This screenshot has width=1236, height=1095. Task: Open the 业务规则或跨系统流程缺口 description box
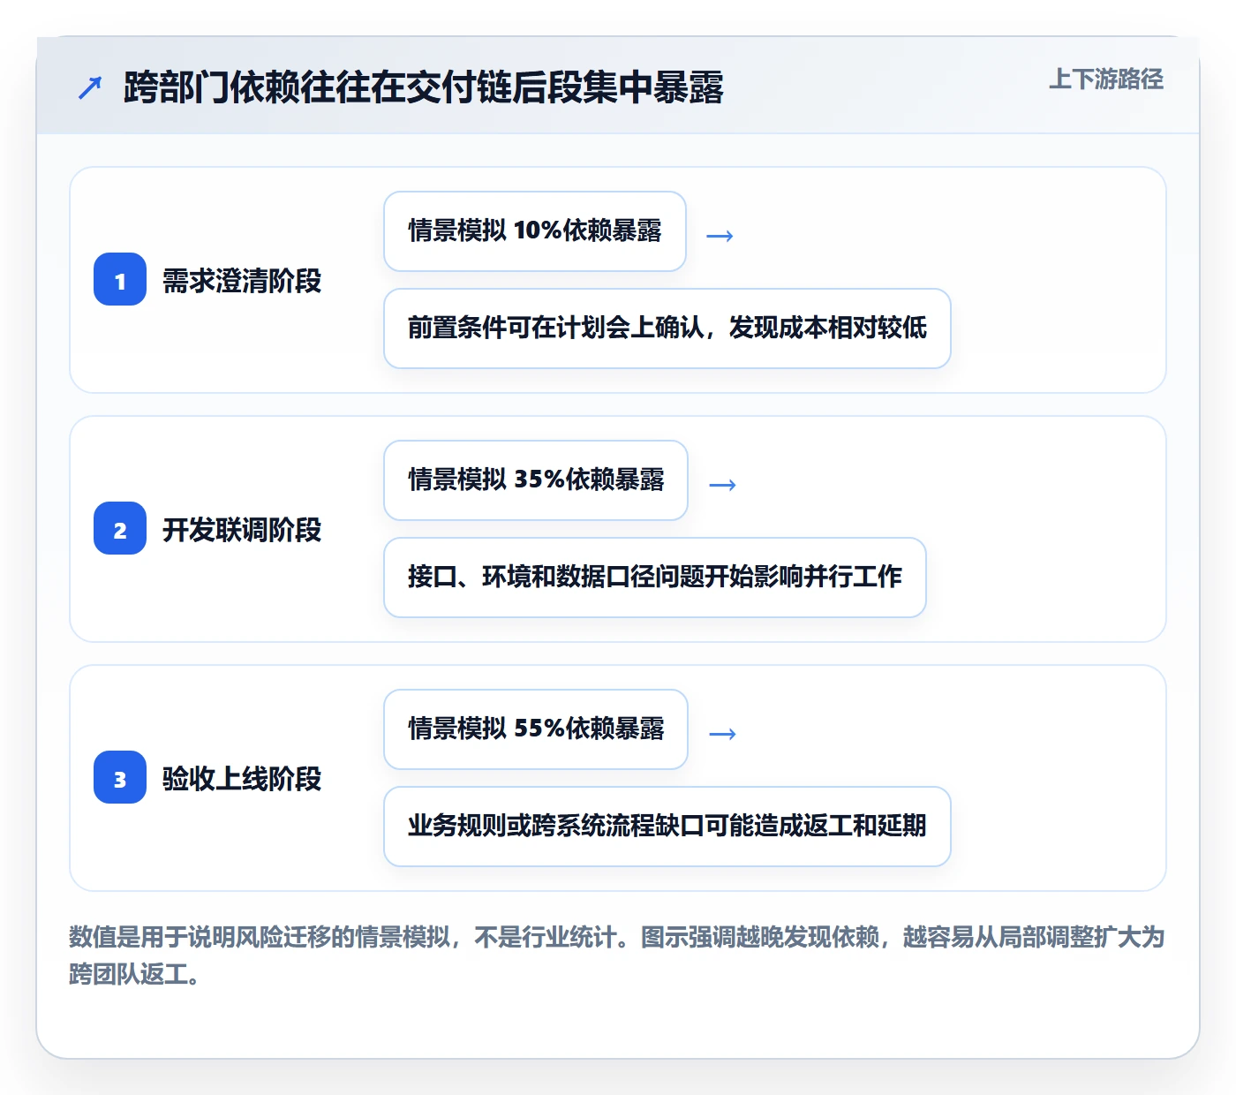(x=667, y=827)
